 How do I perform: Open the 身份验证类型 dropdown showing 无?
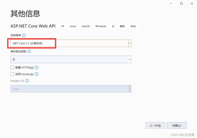click(71, 59)
